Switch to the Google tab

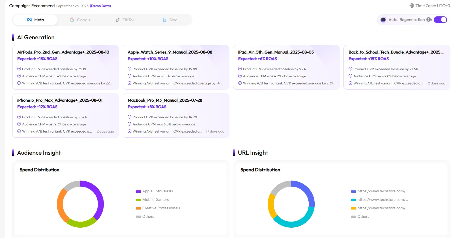tap(80, 20)
